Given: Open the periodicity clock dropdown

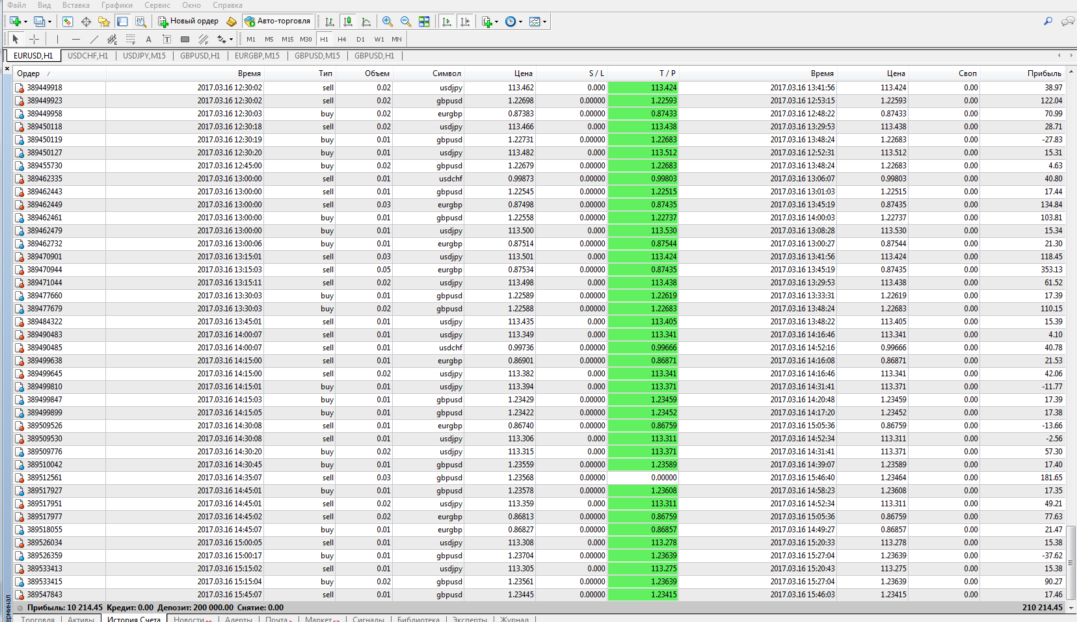Looking at the screenshot, I should [514, 21].
